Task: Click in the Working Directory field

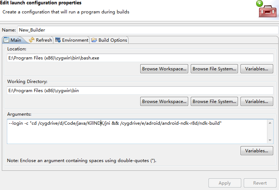Action: 140,91
